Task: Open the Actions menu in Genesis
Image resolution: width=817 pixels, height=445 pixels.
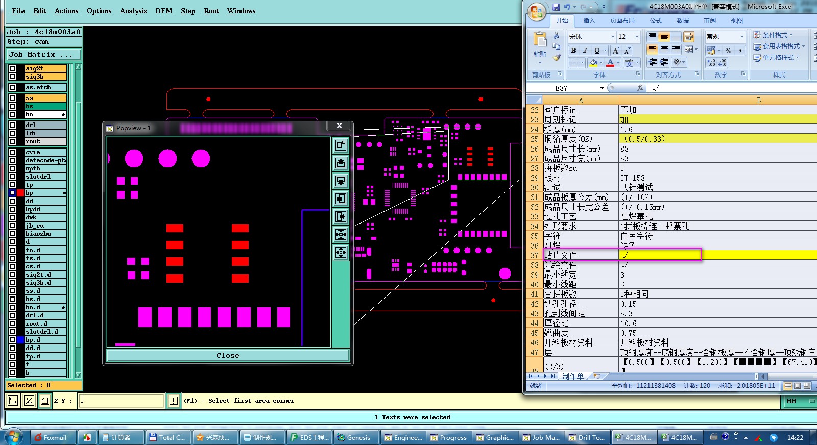Action: pyautogui.click(x=66, y=11)
